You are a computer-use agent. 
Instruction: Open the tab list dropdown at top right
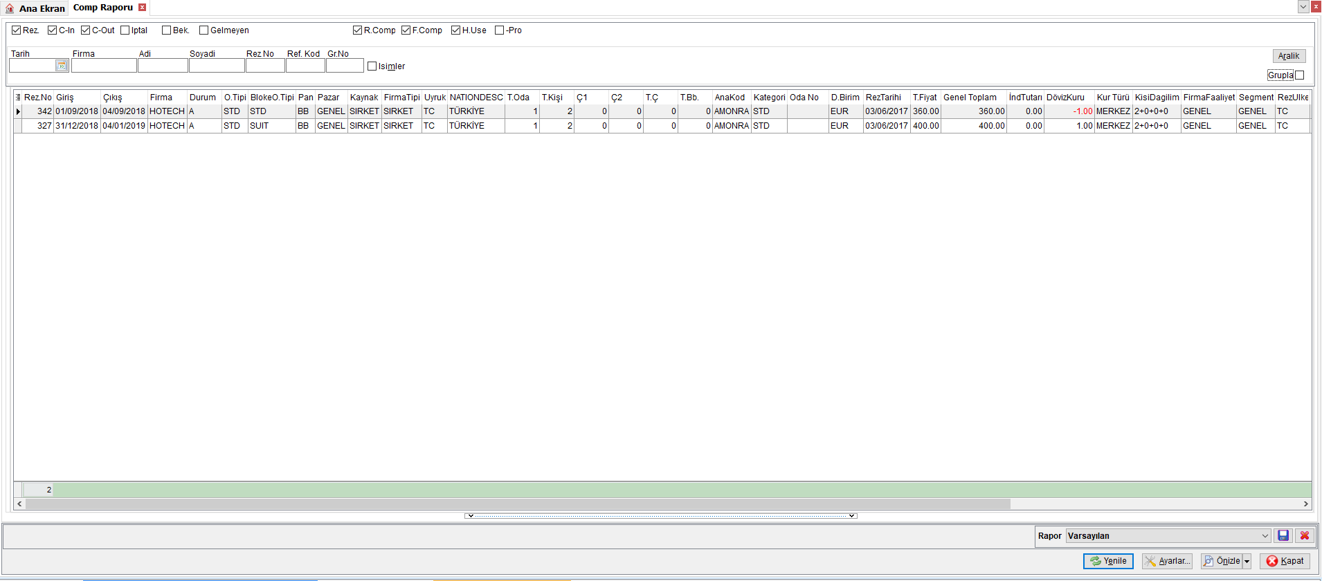[1303, 6]
